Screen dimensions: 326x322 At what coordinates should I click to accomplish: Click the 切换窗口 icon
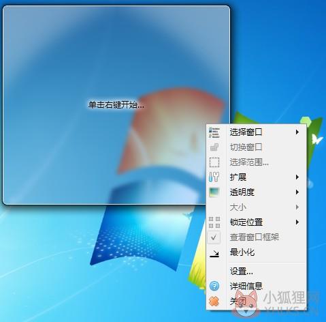tap(214, 147)
